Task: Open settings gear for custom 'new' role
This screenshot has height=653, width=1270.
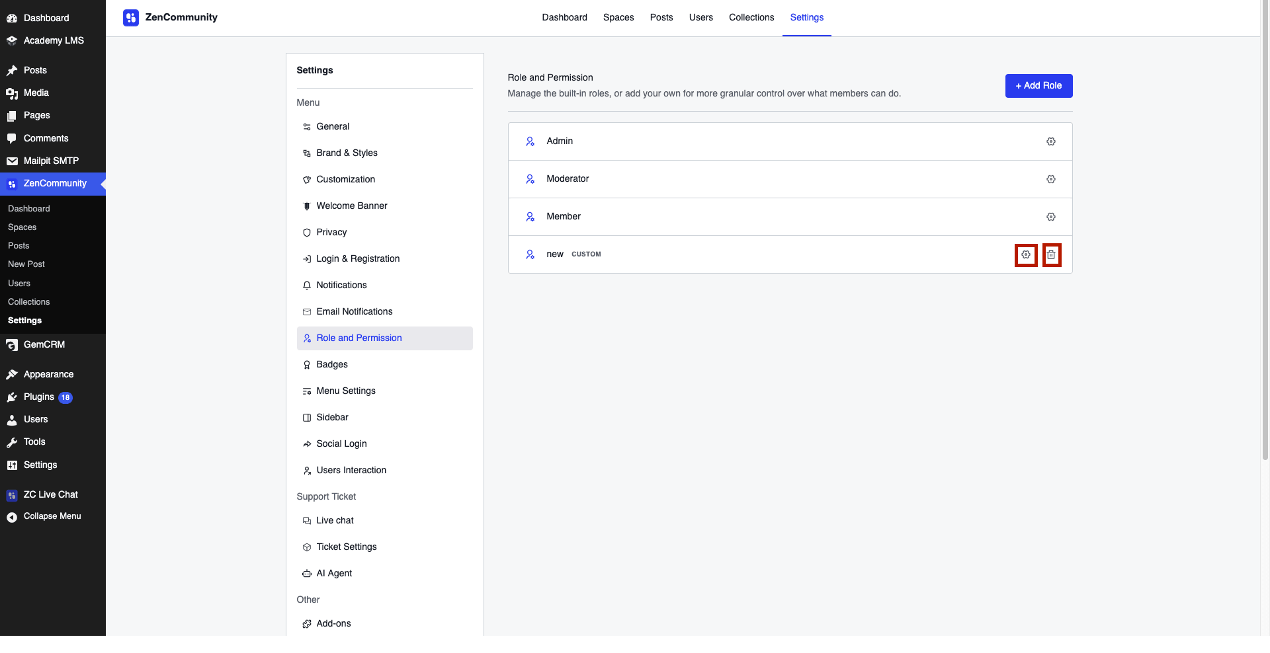Action: tap(1025, 254)
